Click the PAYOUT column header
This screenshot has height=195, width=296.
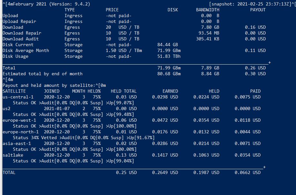258,10
